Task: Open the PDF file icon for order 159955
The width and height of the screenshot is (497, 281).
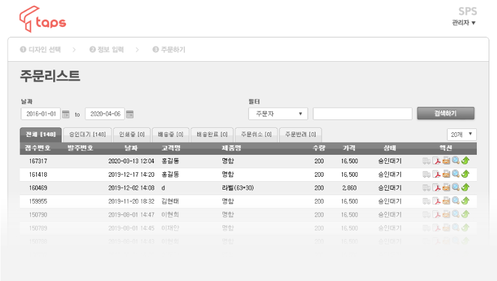Action: point(437,201)
